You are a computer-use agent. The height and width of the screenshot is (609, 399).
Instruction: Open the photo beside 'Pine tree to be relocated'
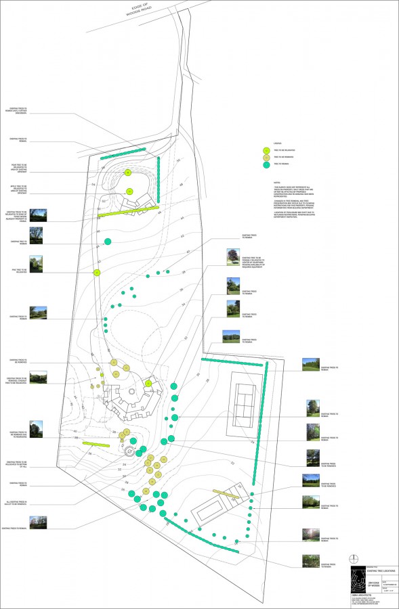tap(36, 264)
